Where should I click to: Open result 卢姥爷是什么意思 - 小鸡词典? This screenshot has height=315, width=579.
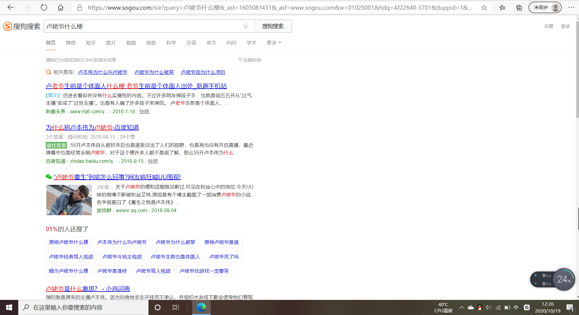(88, 289)
